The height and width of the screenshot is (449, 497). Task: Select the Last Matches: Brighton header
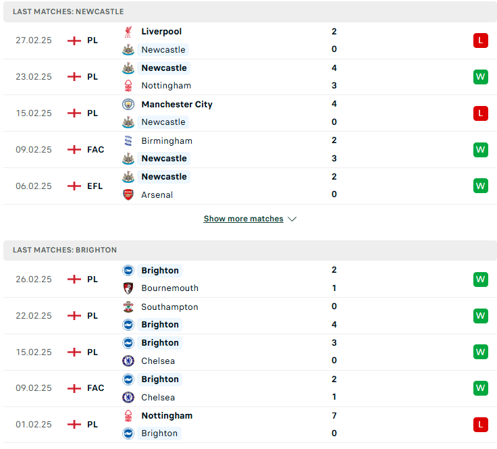point(250,250)
